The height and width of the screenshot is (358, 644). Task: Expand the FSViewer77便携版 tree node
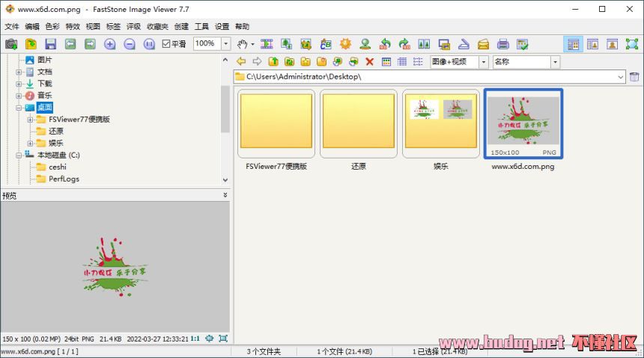coord(31,120)
